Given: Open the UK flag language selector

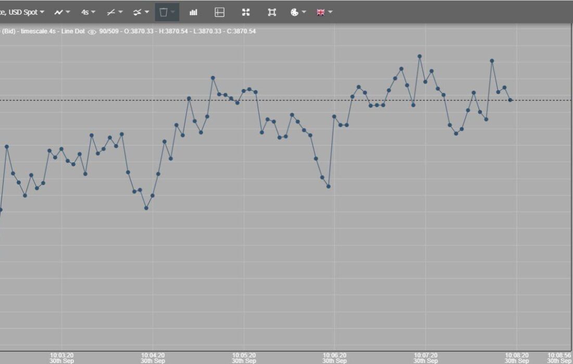Looking at the screenshot, I should 324,12.
